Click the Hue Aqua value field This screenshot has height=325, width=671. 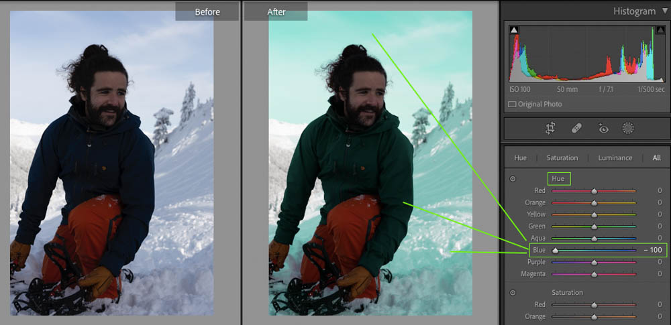point(660,238)
